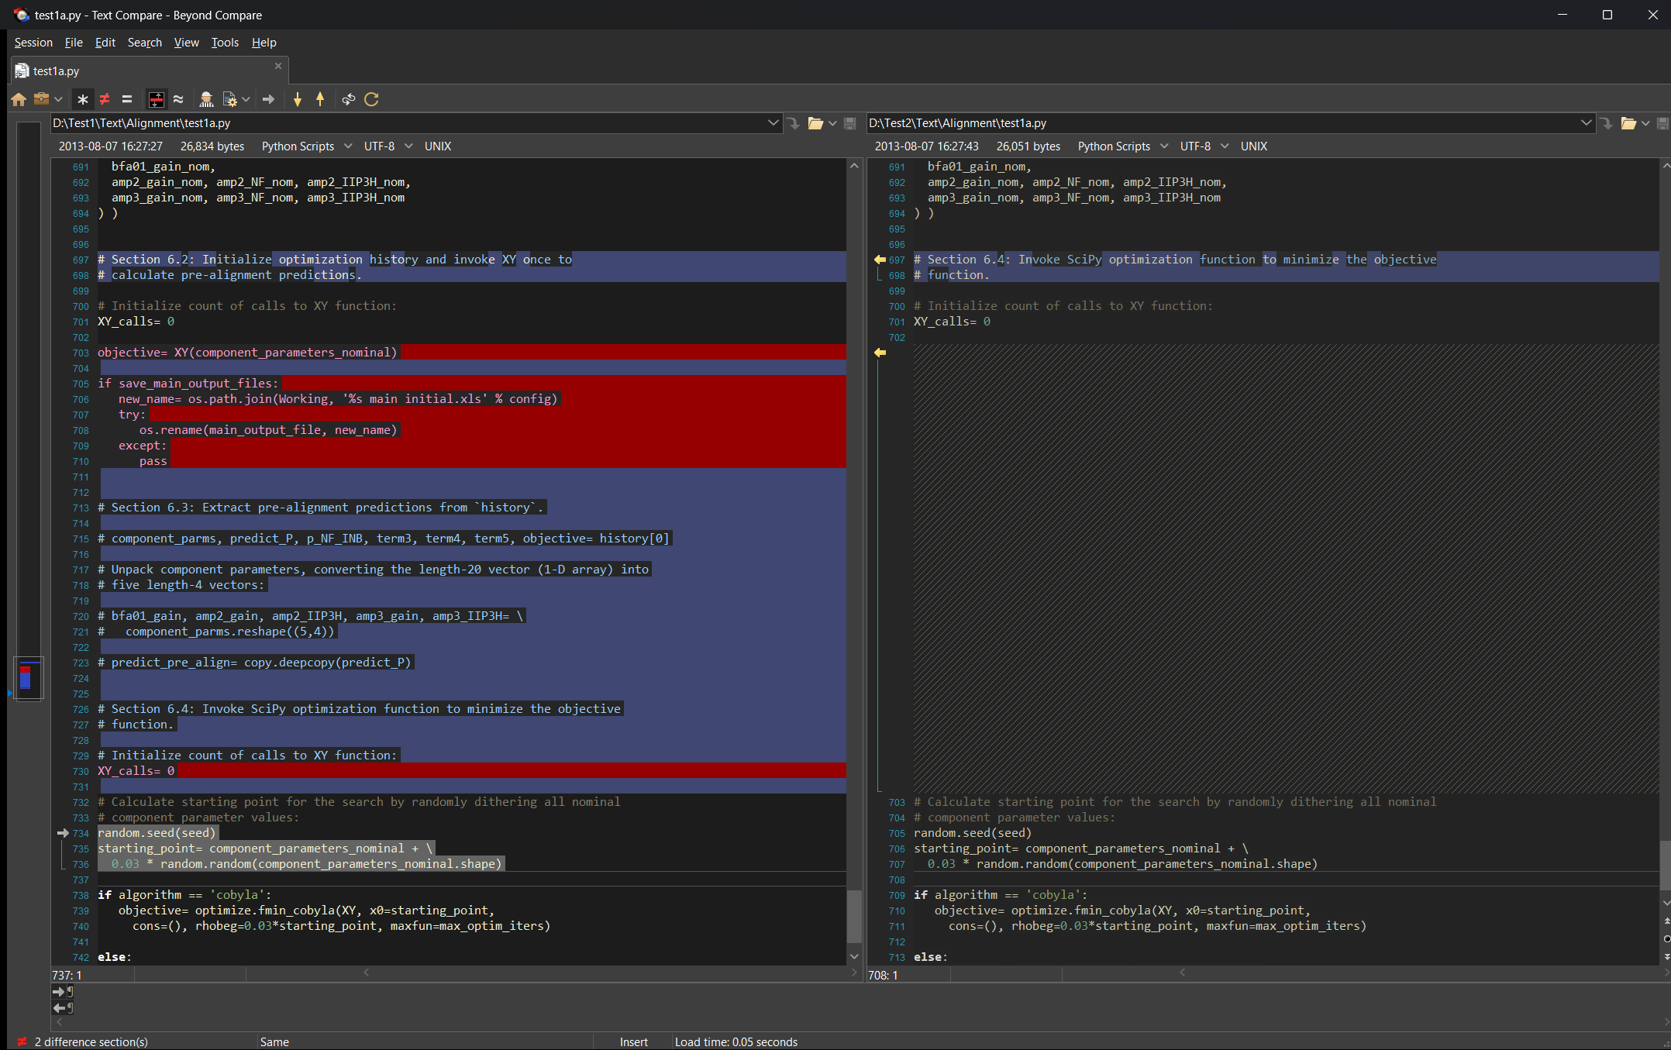Click top line-details arrow paragraph icon
This screenshot has width=1671, height=1050.
pyautogui.click(x=63, y=992)
